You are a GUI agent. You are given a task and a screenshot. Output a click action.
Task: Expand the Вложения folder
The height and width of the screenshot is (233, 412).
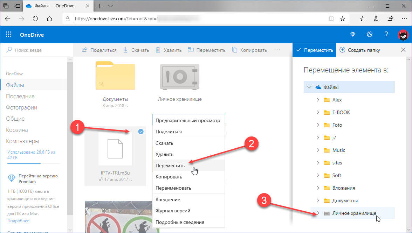pyautogui.click(x=318, y=188)
